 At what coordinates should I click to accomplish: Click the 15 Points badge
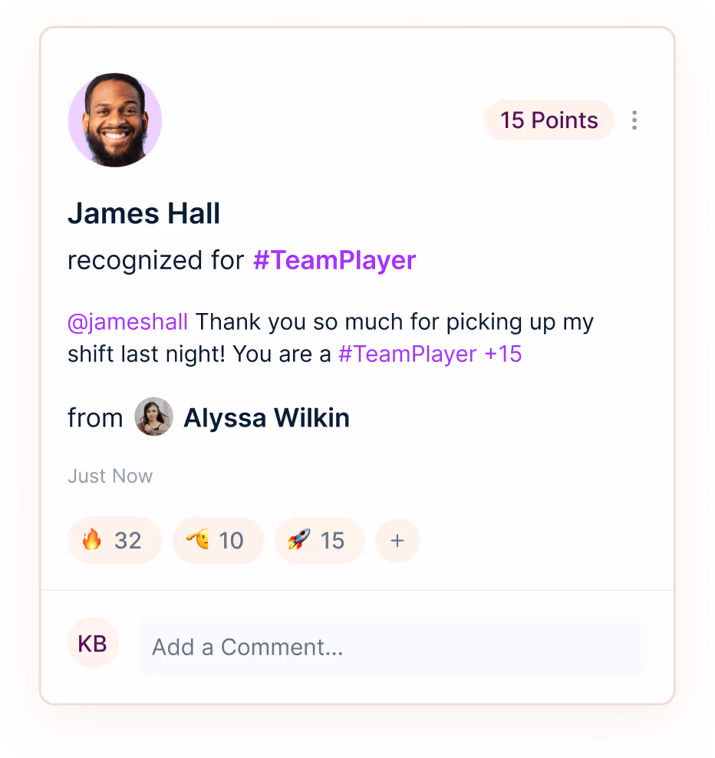coord(549,120)
